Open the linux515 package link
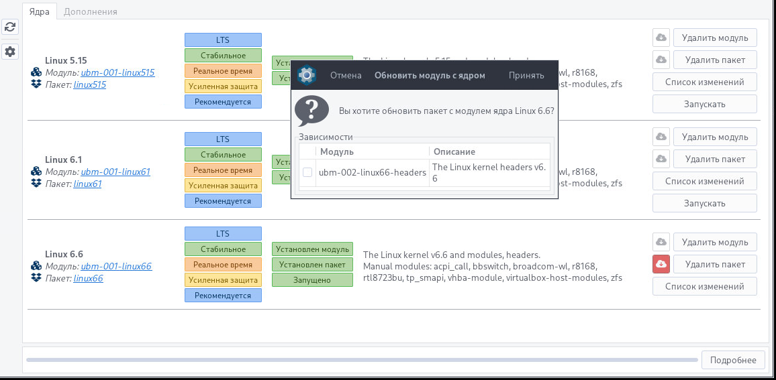The image size is (776, 380). click(x=90, y=84)
